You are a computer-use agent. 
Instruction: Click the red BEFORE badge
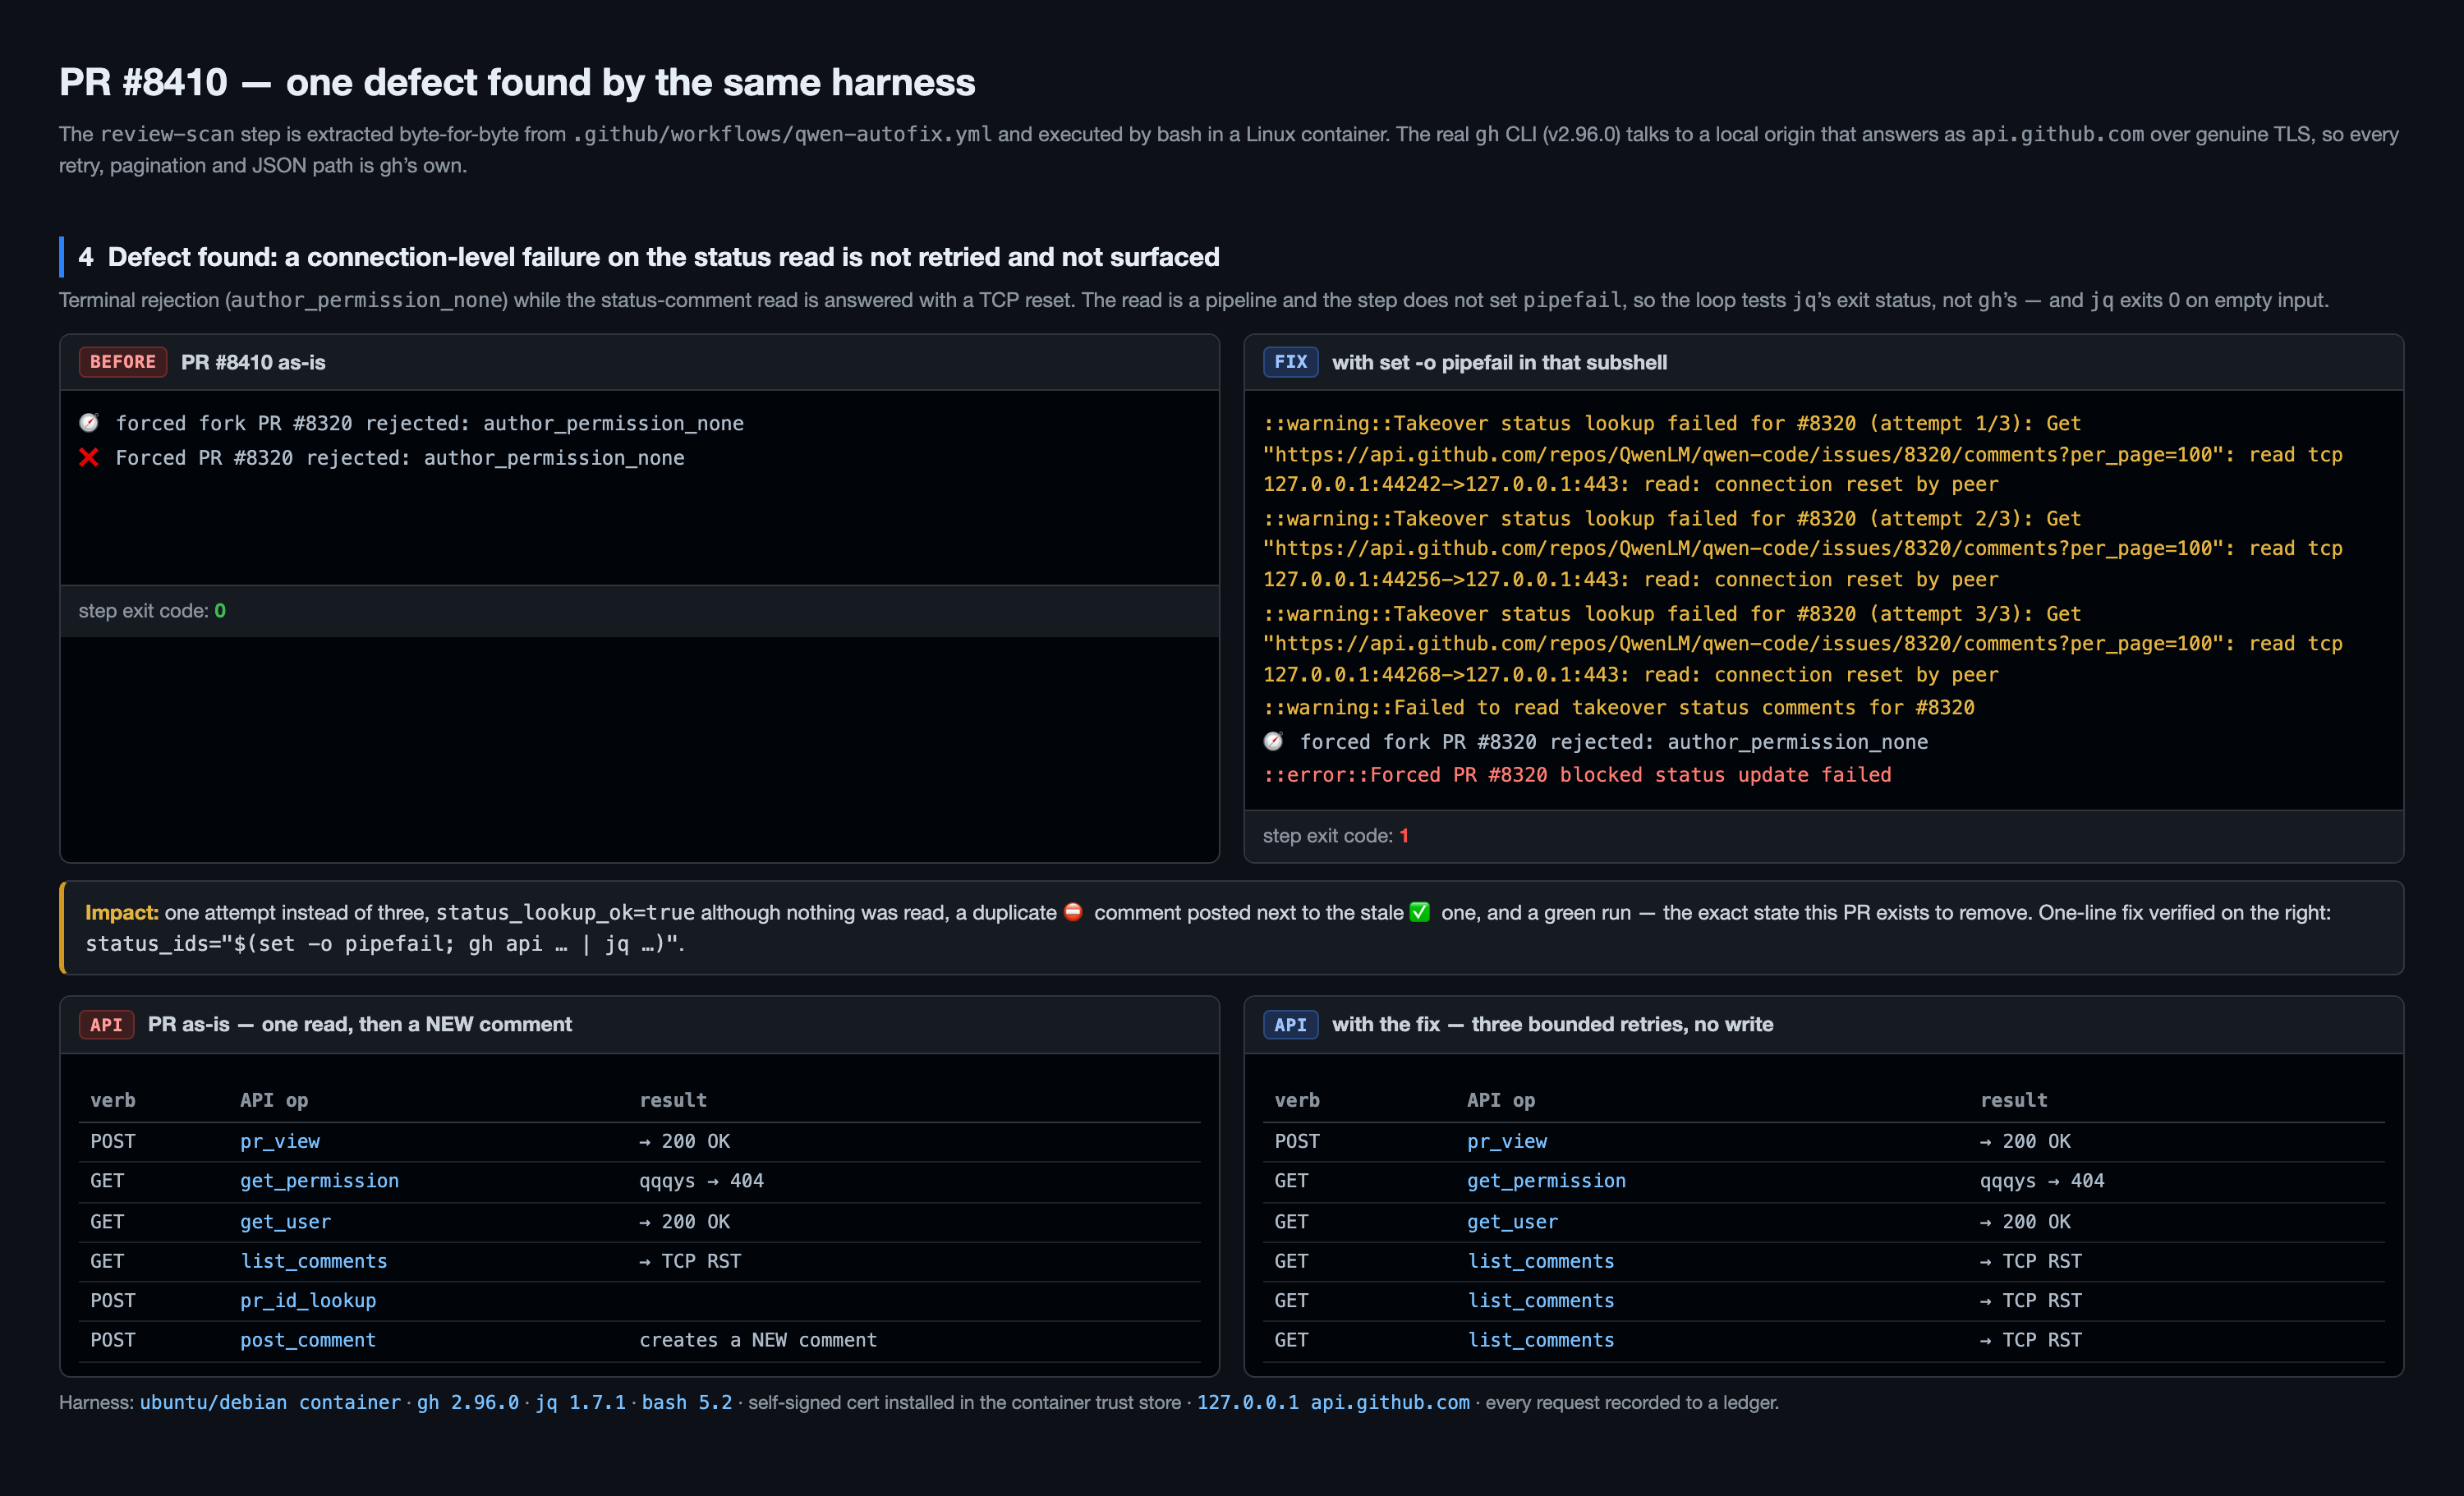pyautogui.click(x=123, y=362)
